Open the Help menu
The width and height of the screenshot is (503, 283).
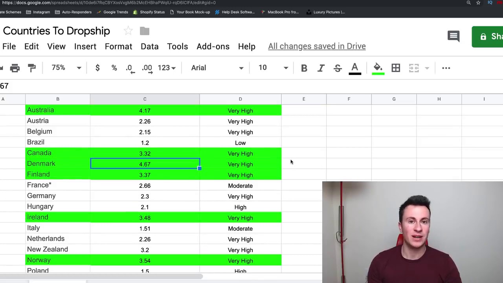(246, 46)
